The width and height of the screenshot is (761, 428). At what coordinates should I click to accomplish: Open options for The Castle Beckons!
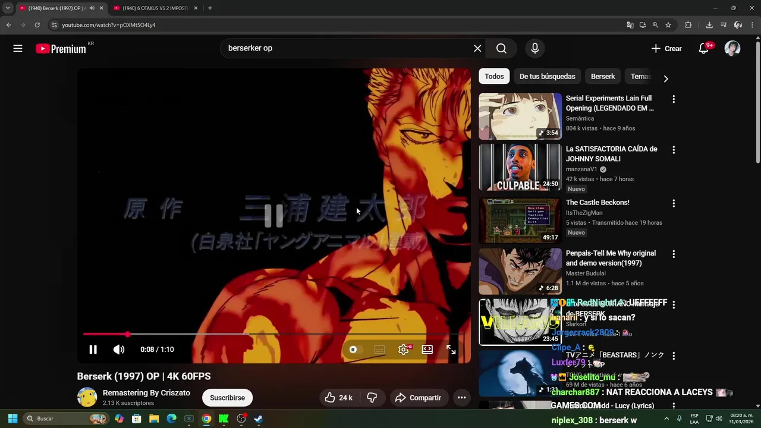674,203
